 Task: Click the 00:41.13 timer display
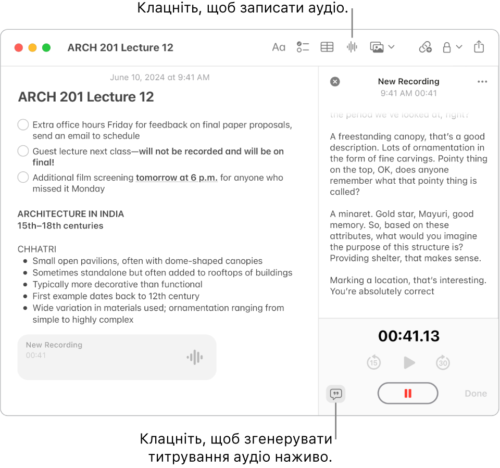tap(409, 336)
